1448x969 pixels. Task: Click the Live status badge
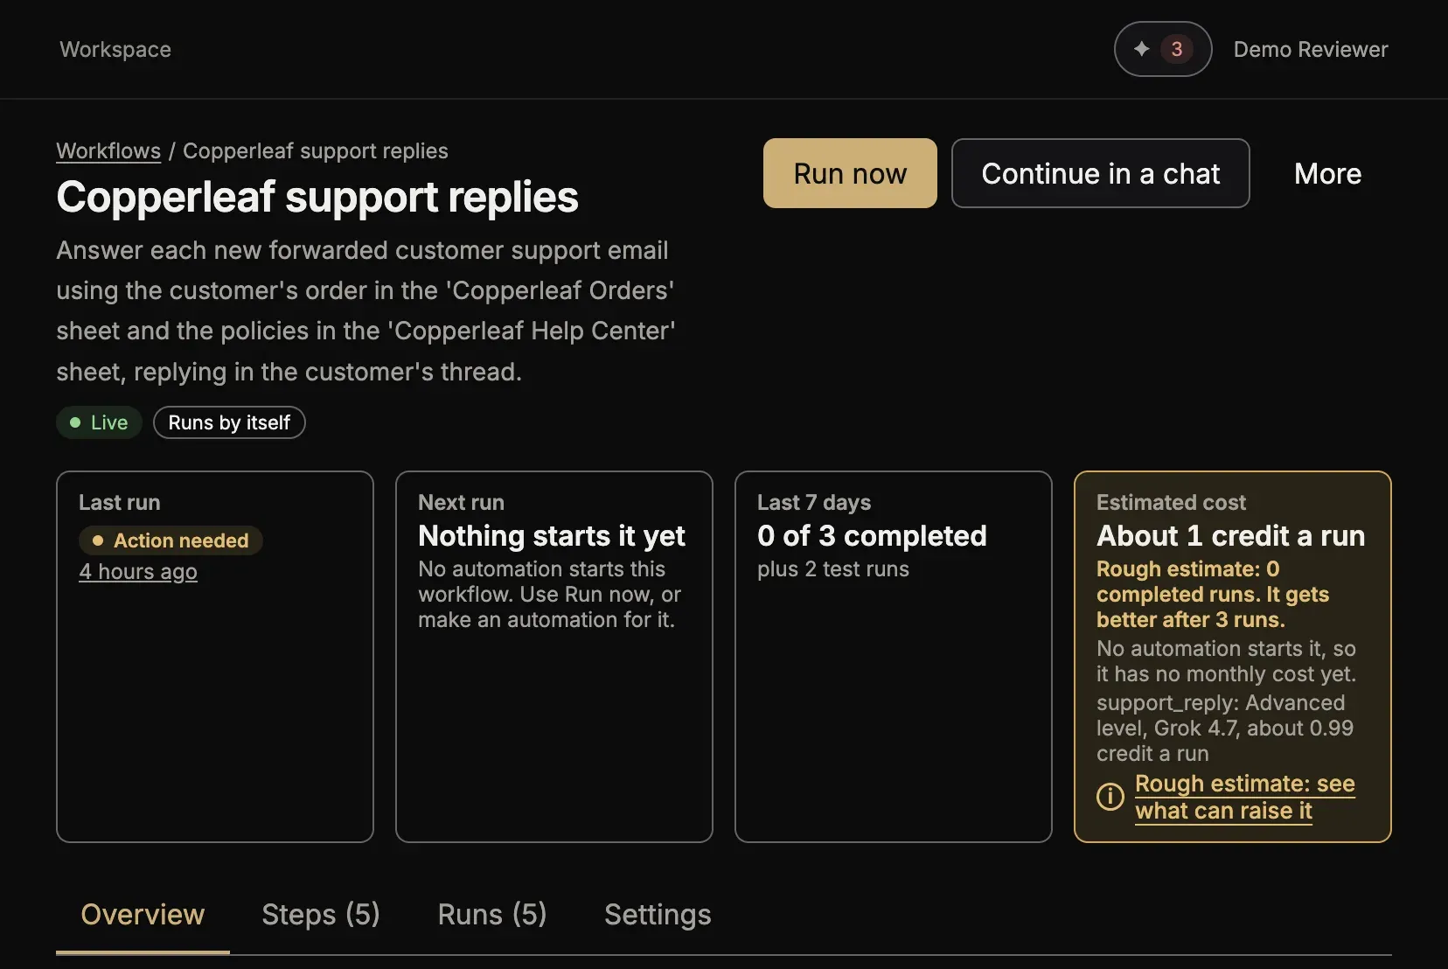point(99,422)
